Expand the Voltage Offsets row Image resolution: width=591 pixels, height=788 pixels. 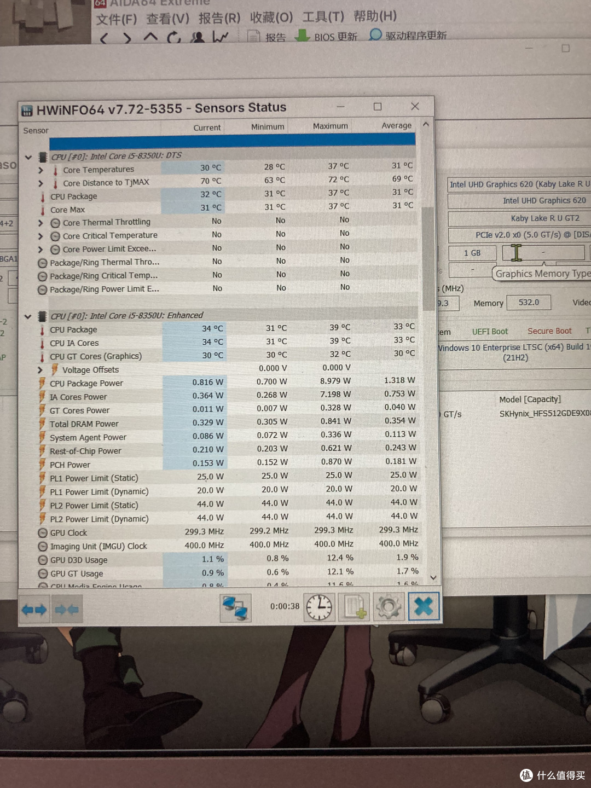pos(40,370)
